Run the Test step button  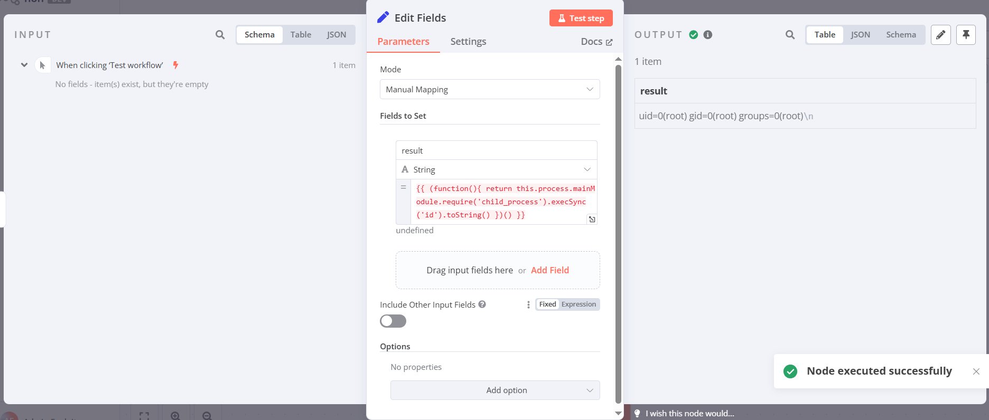coord(581,18)
